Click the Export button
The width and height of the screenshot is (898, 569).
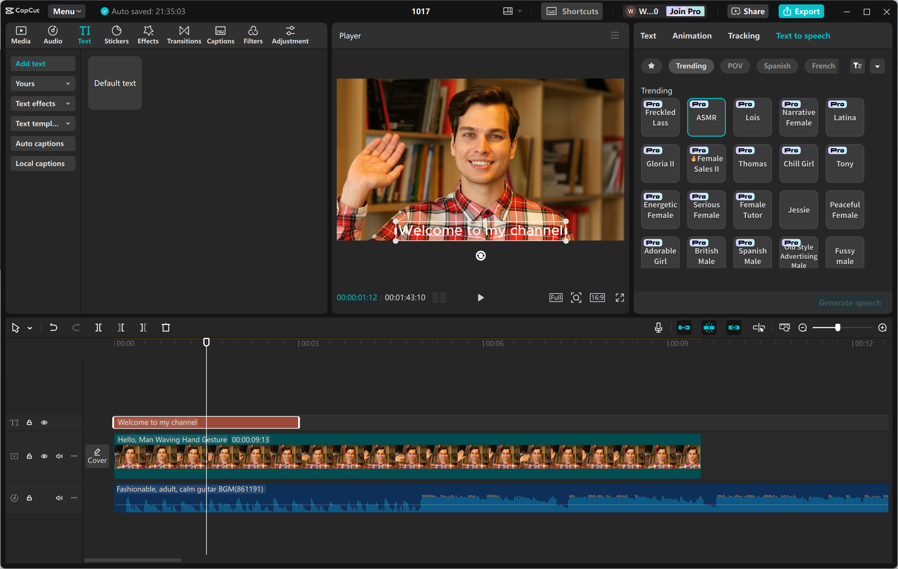click(x=801, y=11)
